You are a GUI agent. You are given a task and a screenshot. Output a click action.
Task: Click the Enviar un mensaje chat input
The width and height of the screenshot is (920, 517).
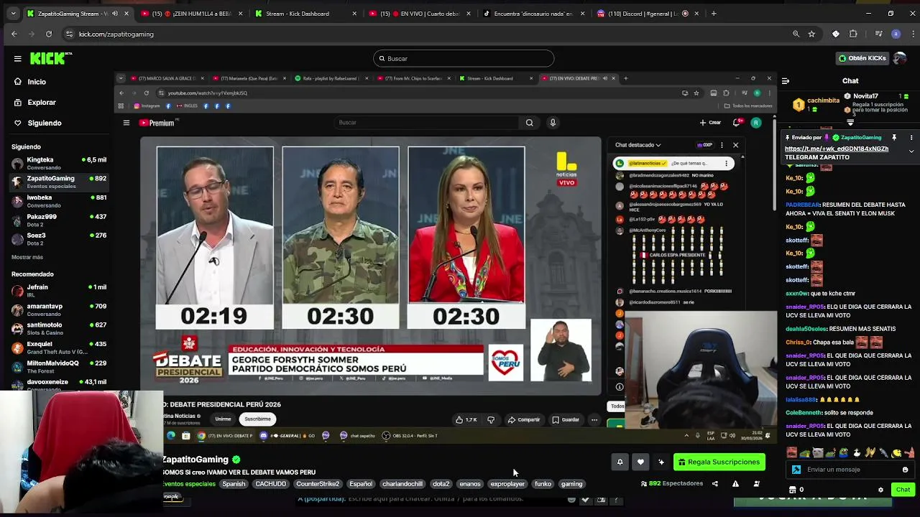coord(850,470)
